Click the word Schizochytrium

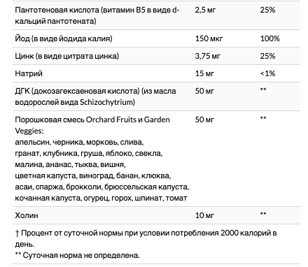(107, 102)
